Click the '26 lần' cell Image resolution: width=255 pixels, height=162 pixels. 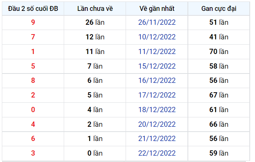coord(95,22)
